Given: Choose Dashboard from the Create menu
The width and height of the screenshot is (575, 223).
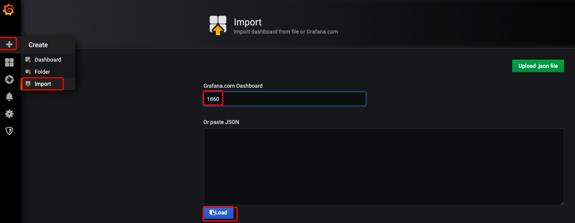Looking at the screenshot, I should [x=48, y=60].
